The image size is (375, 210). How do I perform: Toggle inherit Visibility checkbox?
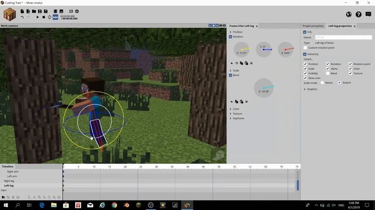[x=305, y=73]
